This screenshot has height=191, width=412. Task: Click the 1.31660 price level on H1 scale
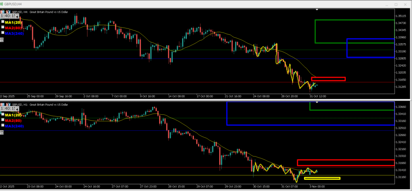click(x=402, y=163)
